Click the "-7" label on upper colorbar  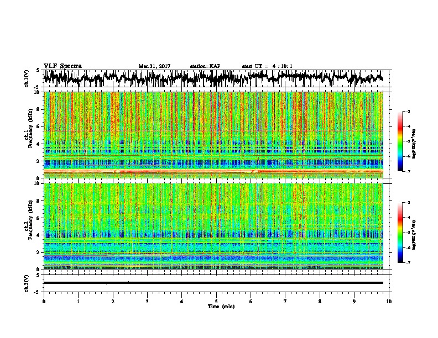[408, 171]
